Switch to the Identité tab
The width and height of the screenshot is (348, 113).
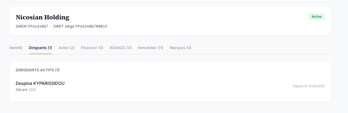point(16,48)
